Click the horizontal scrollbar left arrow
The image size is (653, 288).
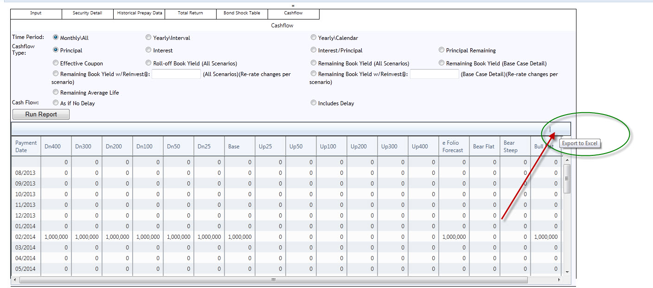pos(15,280)
